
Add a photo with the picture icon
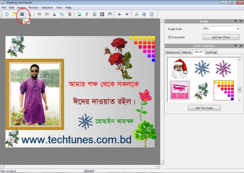point(79,14)
